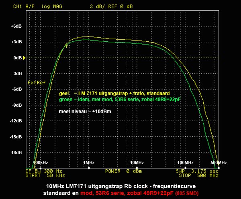241x199 pixels.
Task: Click the '100MHz' frequency label
Action: [x=185, y=162]
